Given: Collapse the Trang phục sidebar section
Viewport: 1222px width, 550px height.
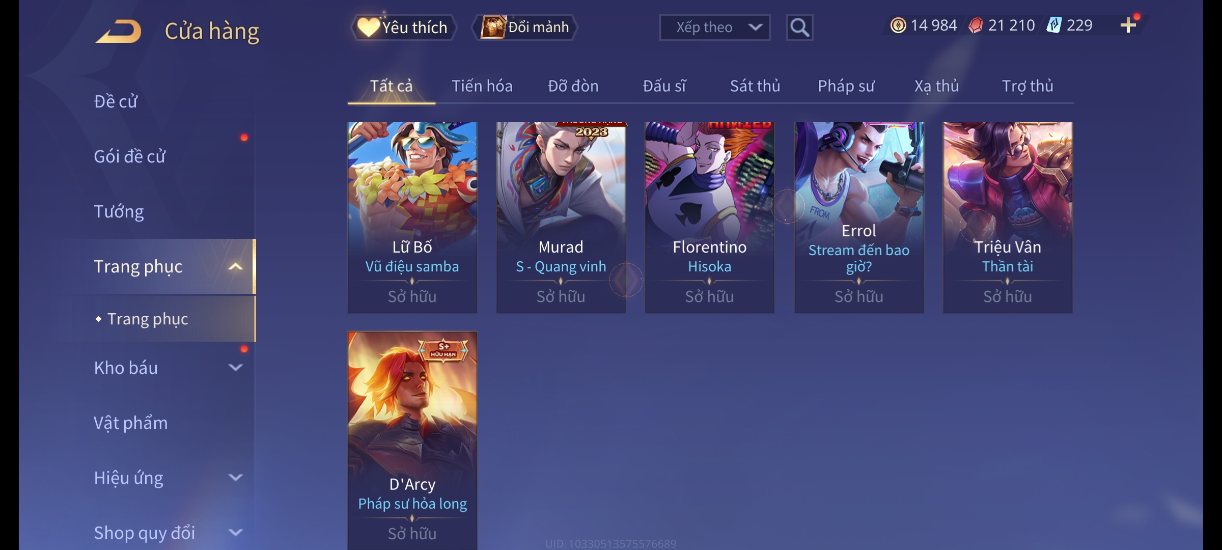Looking at the screenshot, I should tap(235, 266).
